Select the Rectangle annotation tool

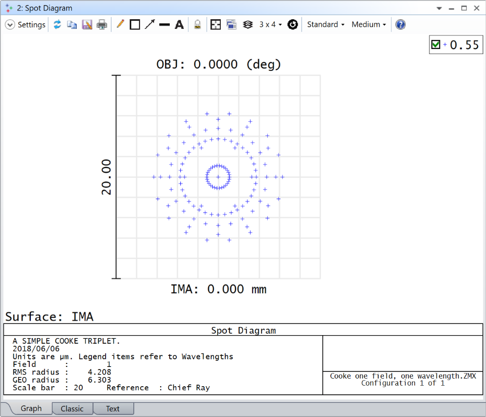click(x=134, y=24)
